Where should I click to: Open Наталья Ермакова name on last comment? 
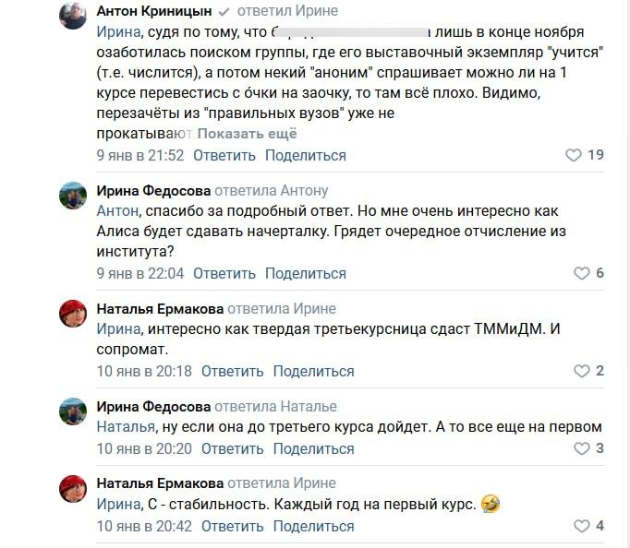pos(159,483)
